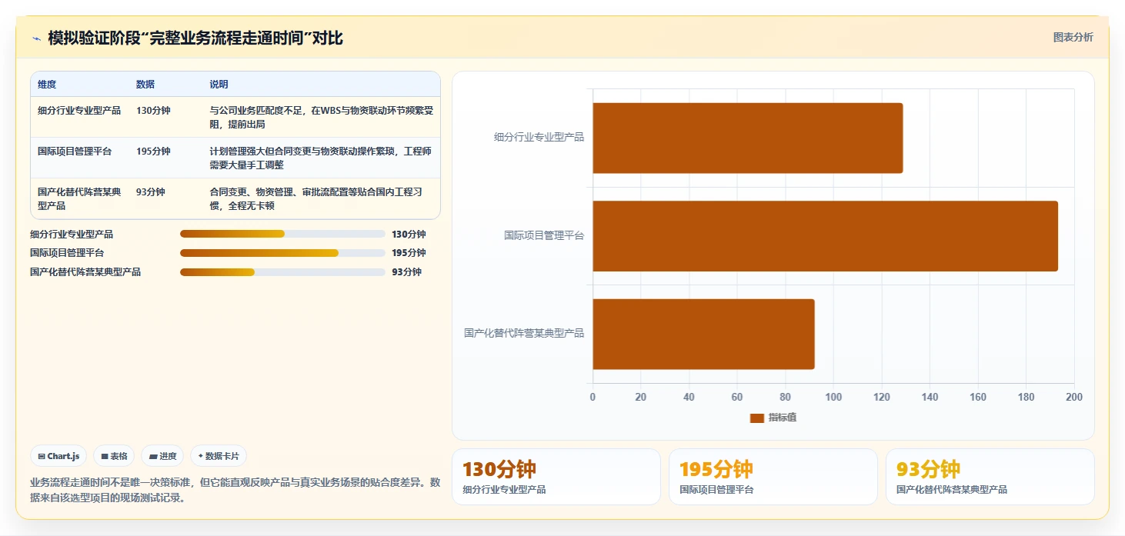This screenshot has height=536, width=1125.
Task: Select the 表格 tag
Action: click(x=114, y=456)
